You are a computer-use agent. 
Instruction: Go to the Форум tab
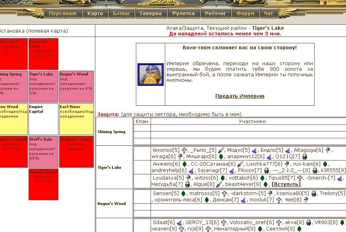pyautogui.click(x=245, y=13)
